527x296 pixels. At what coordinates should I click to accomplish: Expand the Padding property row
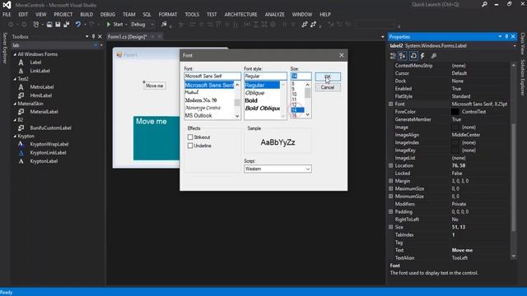390,212
